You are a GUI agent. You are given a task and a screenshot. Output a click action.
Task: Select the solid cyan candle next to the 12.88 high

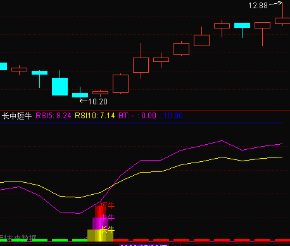[x=242, y=25]
